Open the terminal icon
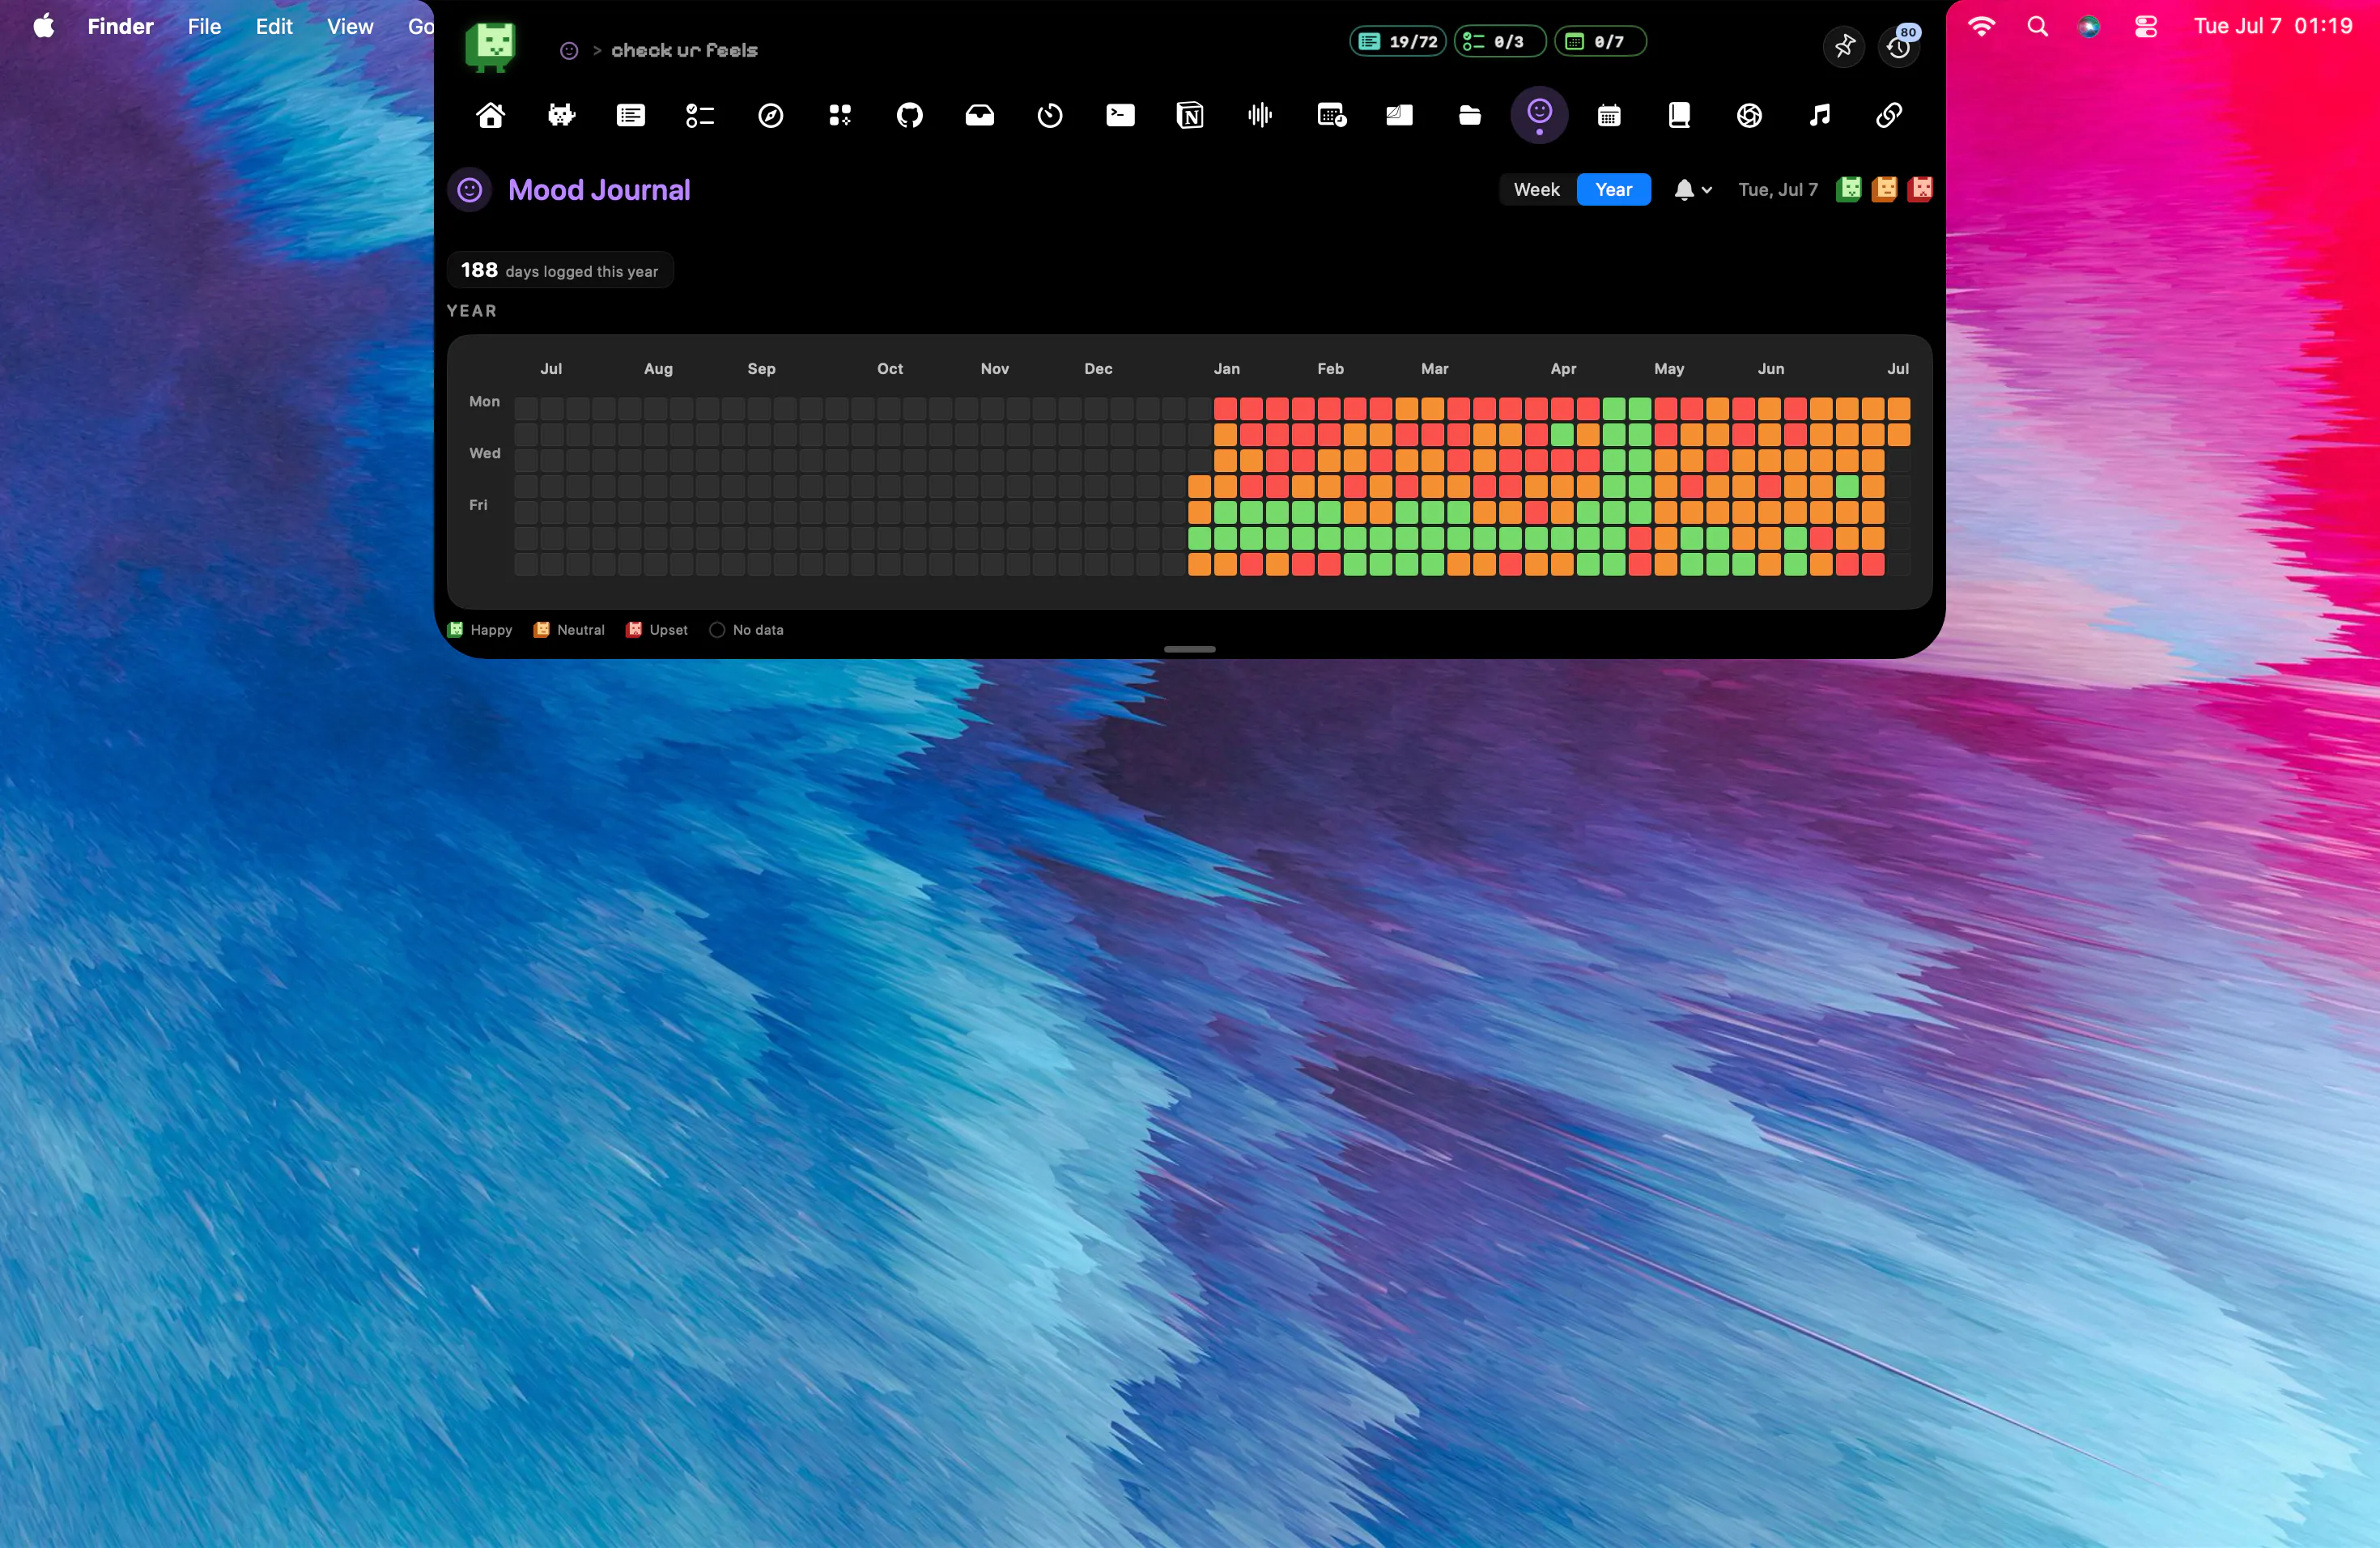Image resolution: width=2380 pixels, height=1548 pixels. (1120, 115)
